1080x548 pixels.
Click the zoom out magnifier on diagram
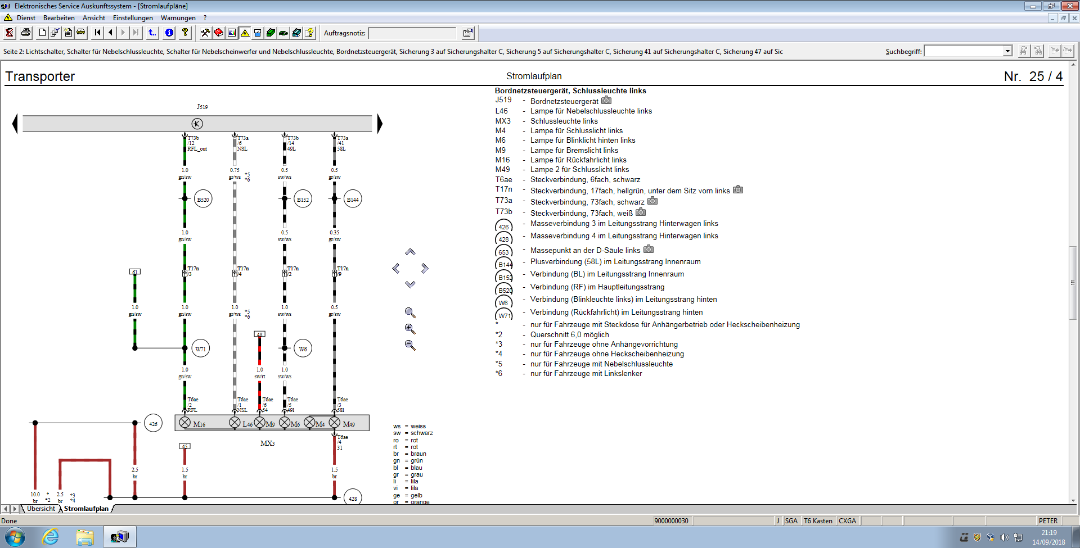410,345
